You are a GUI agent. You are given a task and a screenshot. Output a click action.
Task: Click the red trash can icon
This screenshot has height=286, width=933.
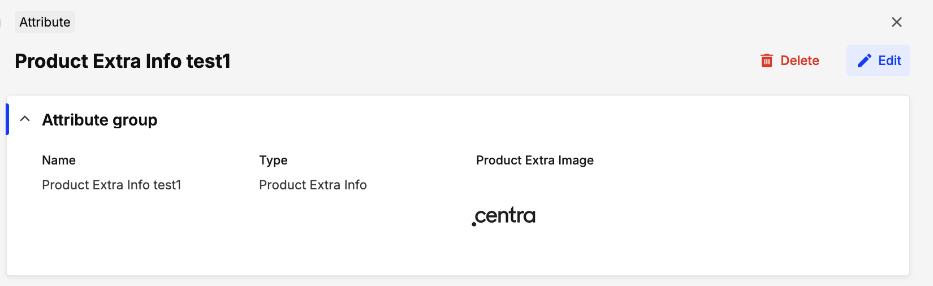[x=767, y=60]
